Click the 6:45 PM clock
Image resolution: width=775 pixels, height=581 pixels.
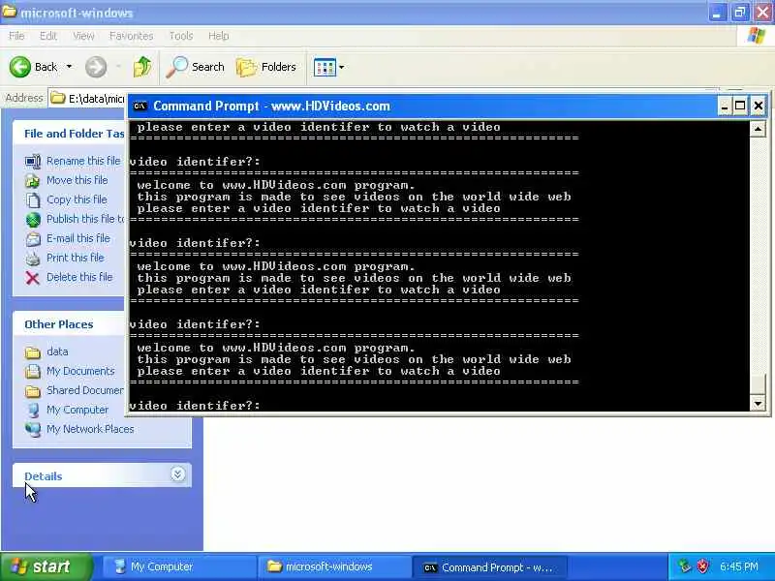(739, 566)
